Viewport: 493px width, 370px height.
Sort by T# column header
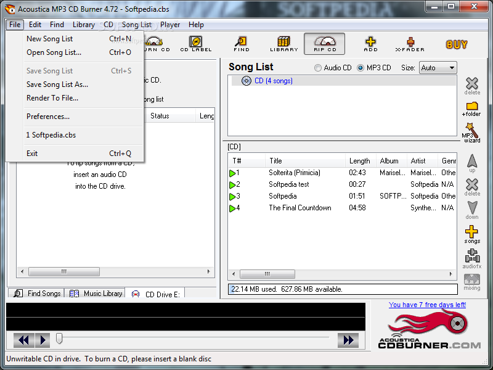pos(247,161)
